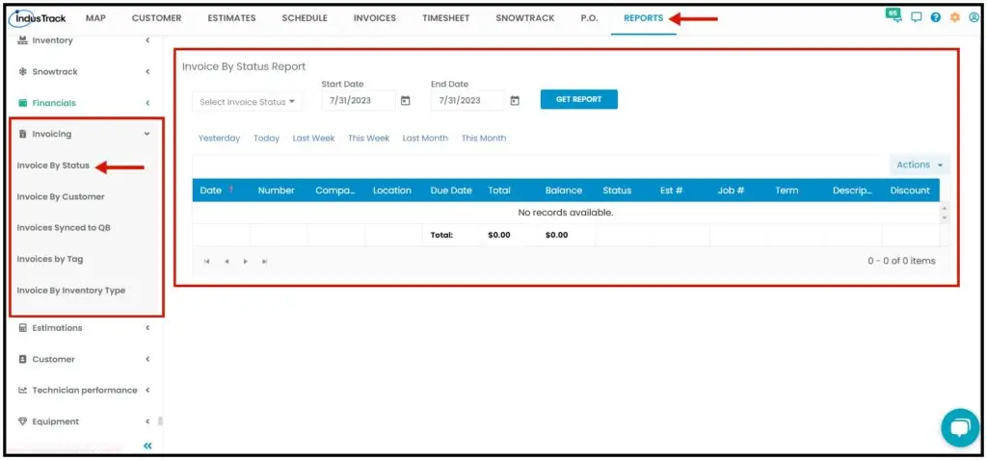Select the This Month date shortcut
Screen dimensions: 987x460
coord(484,139)
